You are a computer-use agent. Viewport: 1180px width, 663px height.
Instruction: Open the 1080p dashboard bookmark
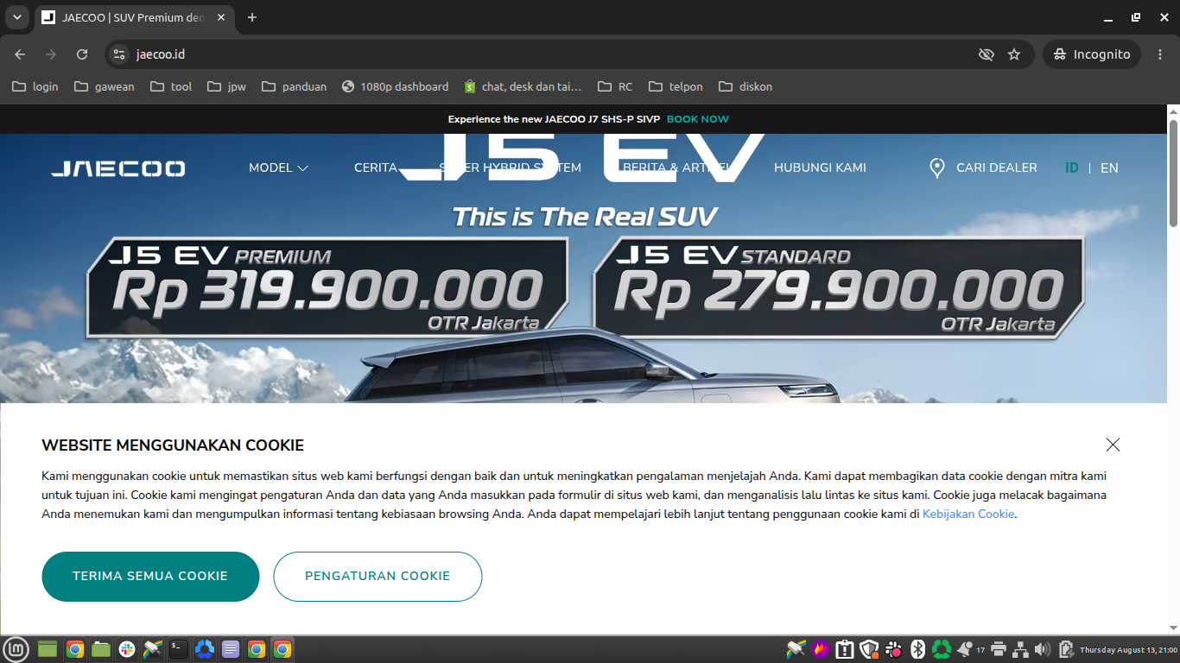pyautogui.click(x=395, y=86)
